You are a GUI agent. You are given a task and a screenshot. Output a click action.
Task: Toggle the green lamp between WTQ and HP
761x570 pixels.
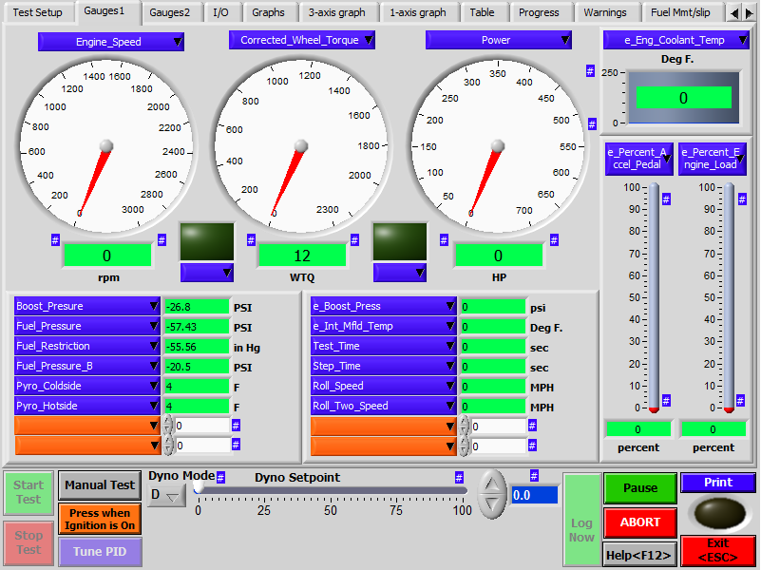pos(399,241)
